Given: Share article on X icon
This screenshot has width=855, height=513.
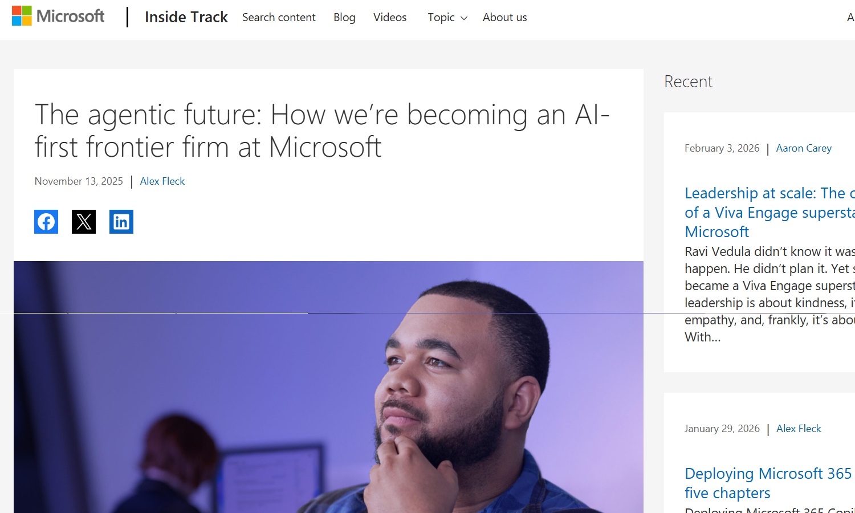Looking at the screenshot, I should (84, 222).
